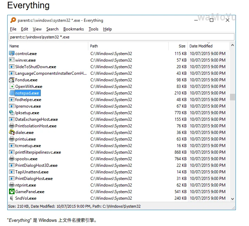Click the dialer.exe phone icon

(12, 133)
